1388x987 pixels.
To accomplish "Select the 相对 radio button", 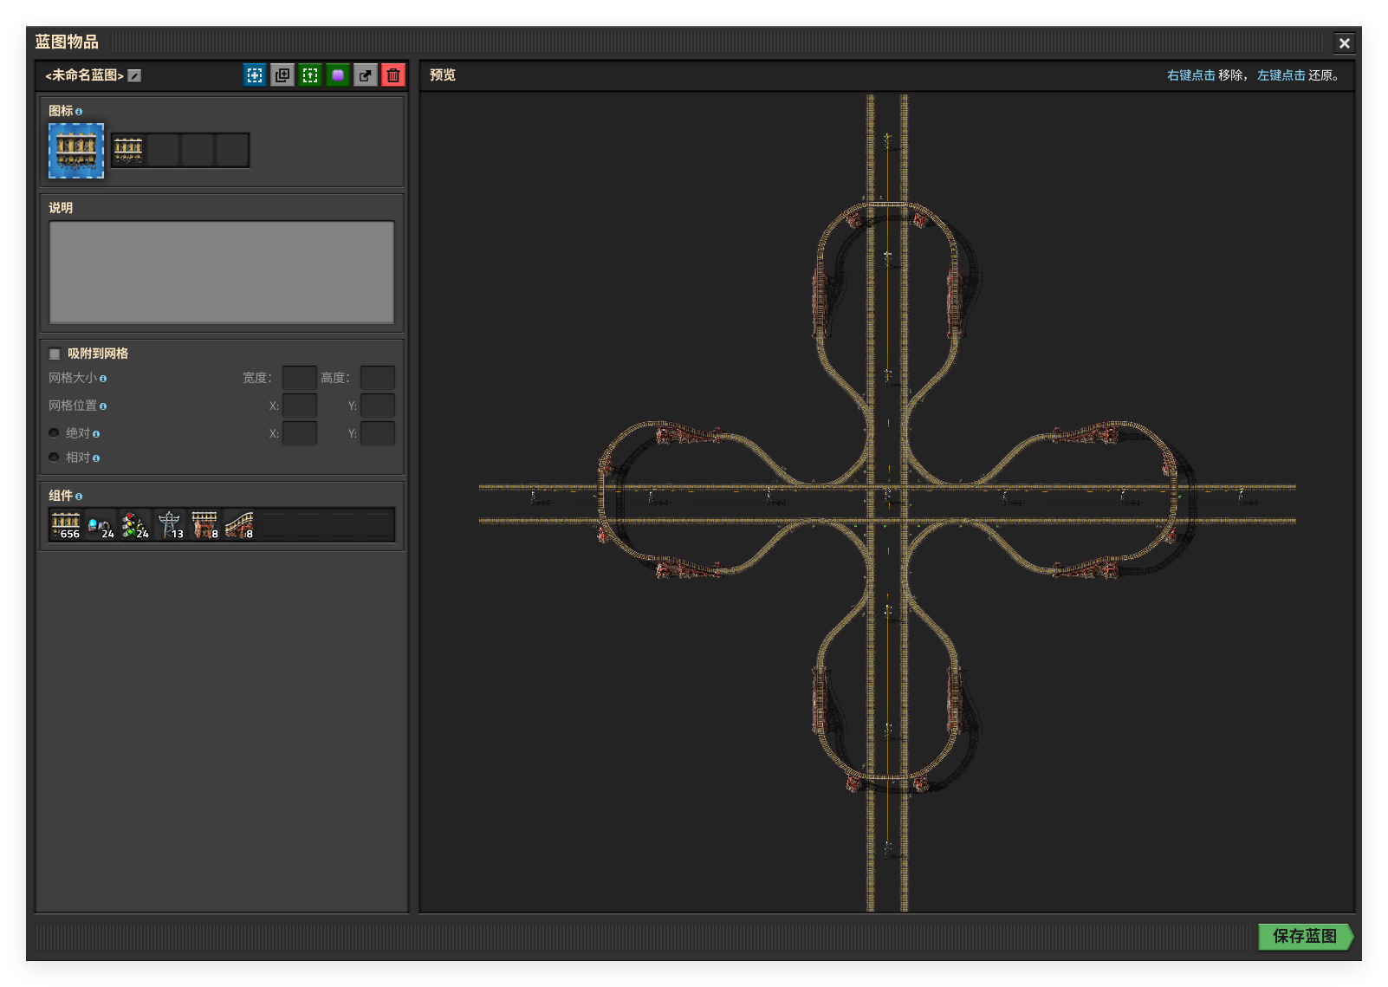I will click(x=54, y=458).
